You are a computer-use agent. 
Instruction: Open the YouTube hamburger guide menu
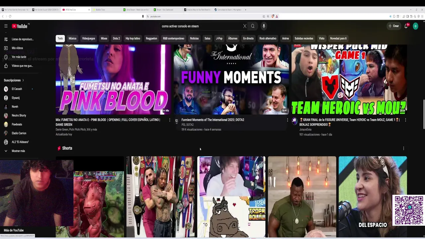pyautogui.click(x=6, y=26)
